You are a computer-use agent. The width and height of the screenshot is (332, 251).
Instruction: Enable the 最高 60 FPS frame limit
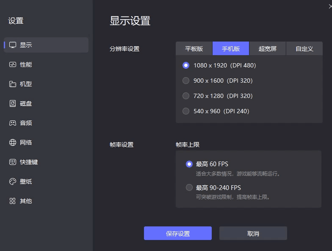[x=189, y=164]
